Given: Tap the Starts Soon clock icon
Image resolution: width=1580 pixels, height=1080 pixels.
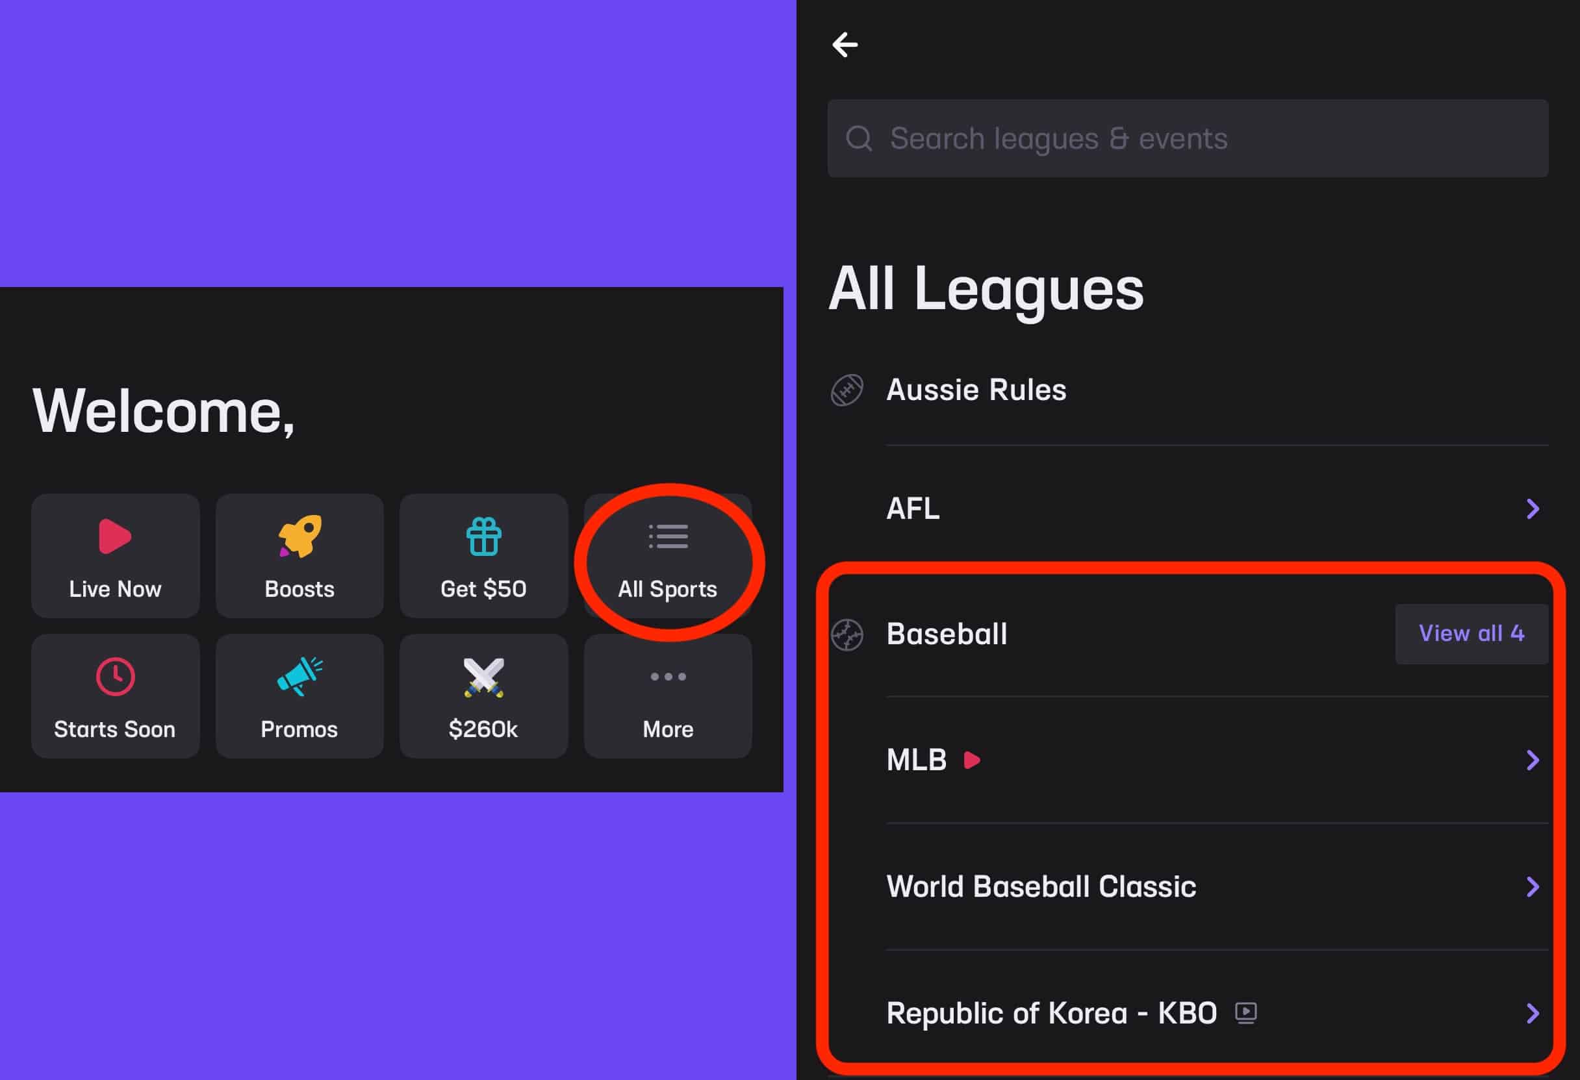Looking at the screenshot, I should pyautogui.click(x=115, y=676).
